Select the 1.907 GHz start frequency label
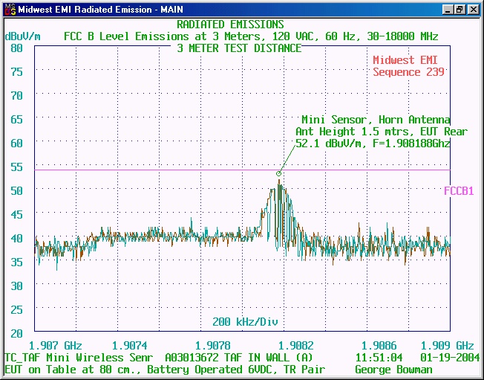 click(55, 346)
